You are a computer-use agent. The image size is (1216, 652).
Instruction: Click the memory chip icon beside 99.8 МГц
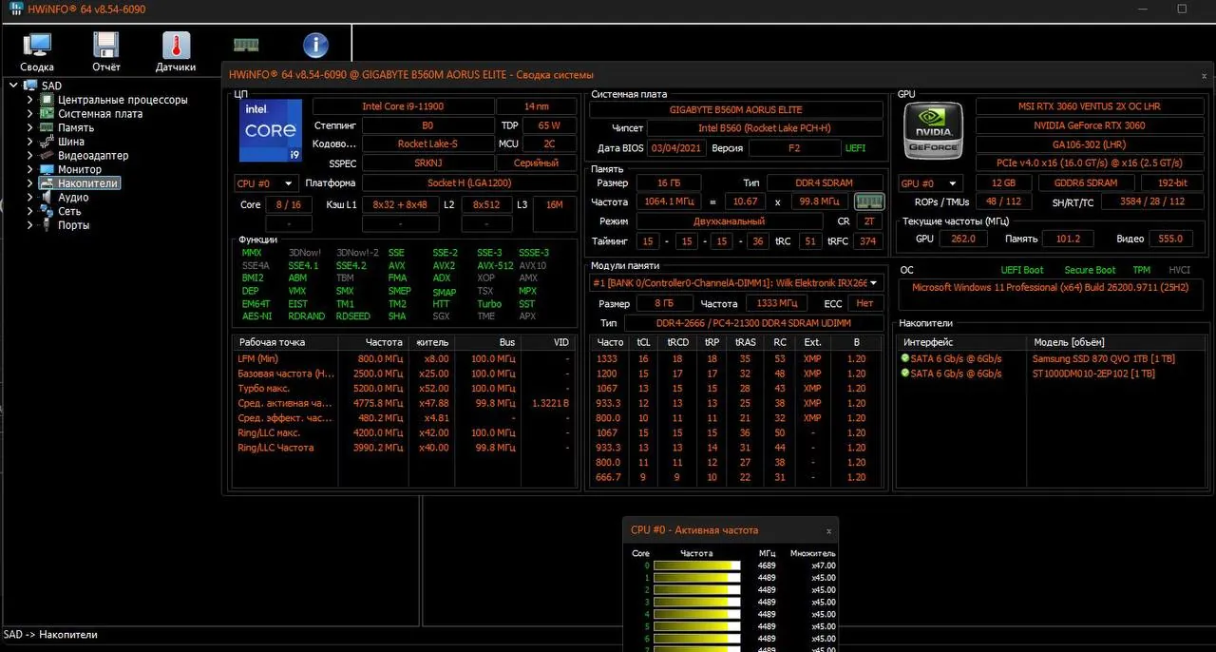(869, 201)
